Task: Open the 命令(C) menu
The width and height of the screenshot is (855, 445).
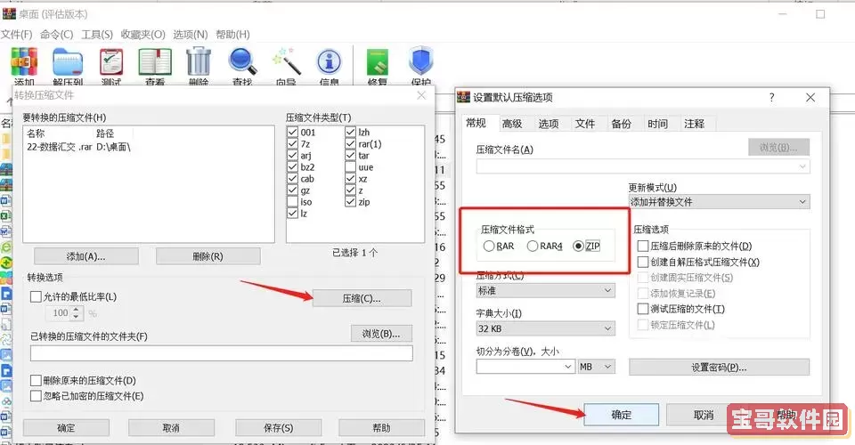Action: click(57, 35)
